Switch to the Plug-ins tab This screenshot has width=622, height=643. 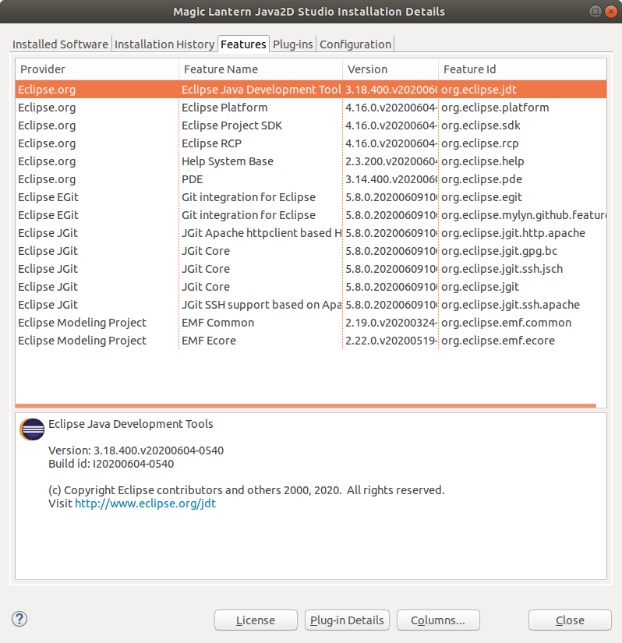point(293,44)
